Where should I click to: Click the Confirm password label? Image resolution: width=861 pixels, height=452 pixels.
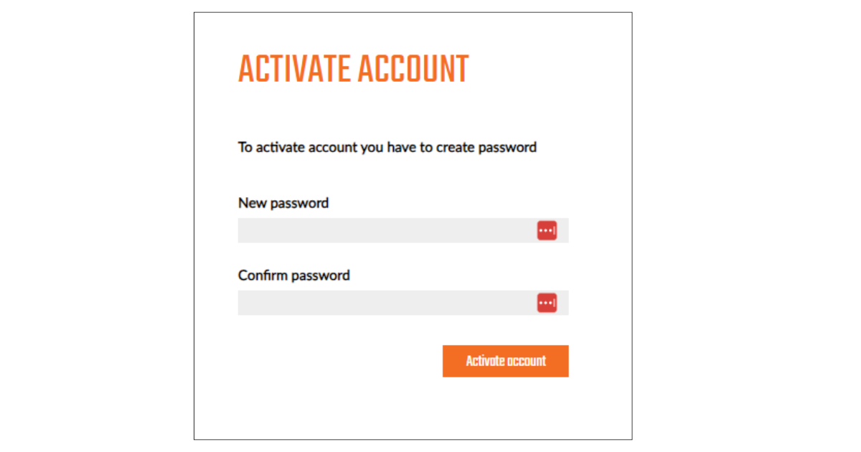294,276
